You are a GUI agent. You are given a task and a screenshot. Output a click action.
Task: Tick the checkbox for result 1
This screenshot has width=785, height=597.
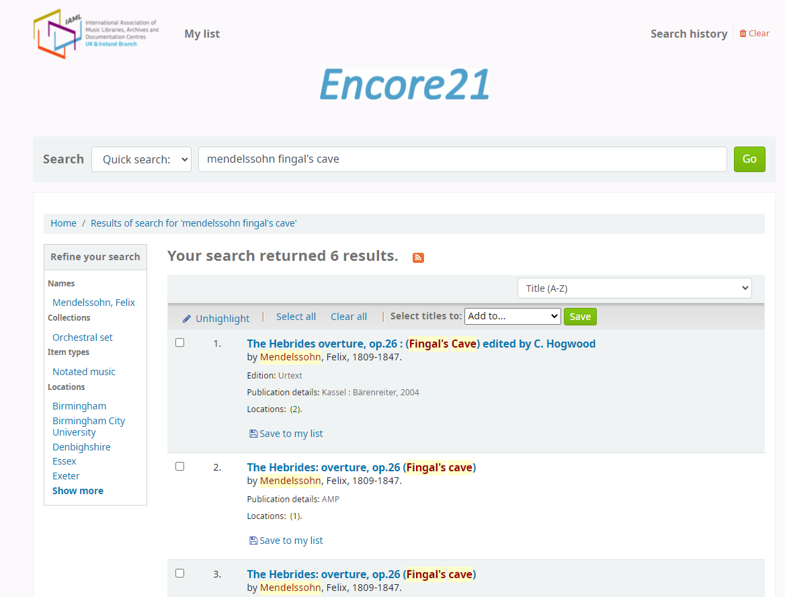pos(179,343)
